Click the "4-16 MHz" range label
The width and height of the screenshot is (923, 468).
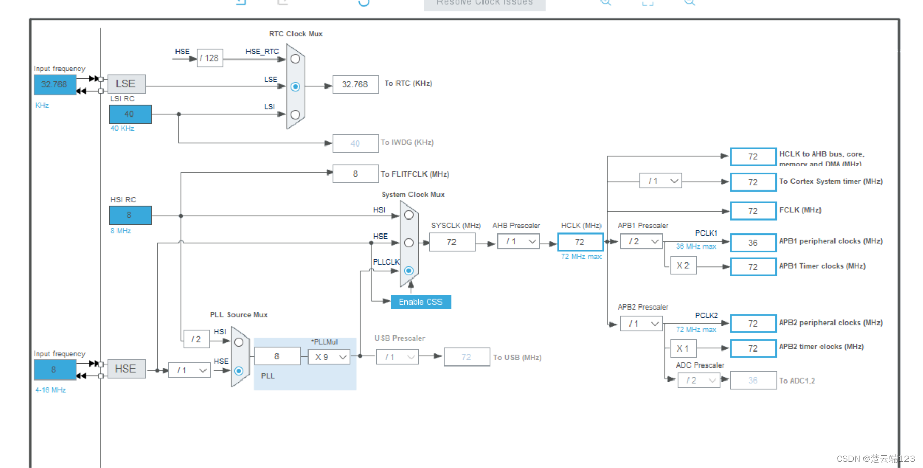(51, 390)
